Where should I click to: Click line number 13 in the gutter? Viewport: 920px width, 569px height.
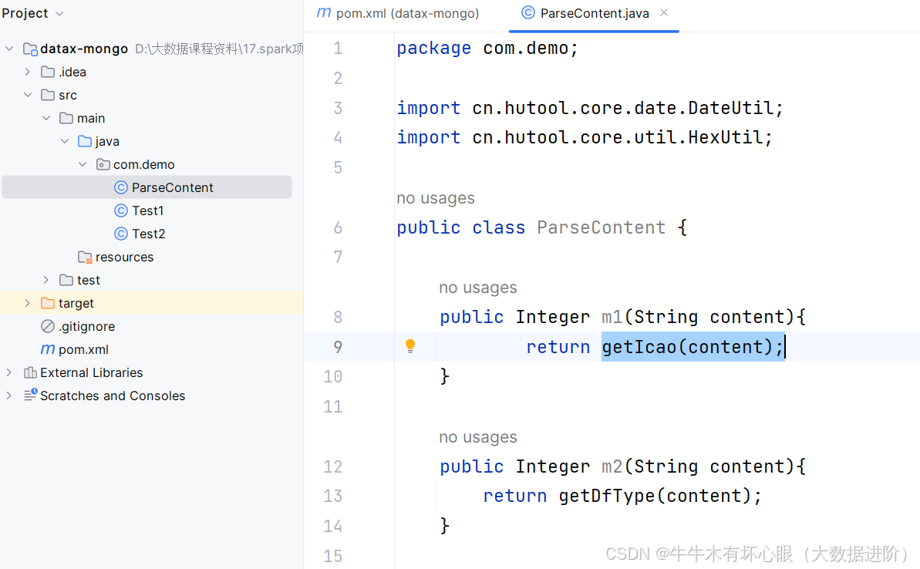(x=332, y=496)
